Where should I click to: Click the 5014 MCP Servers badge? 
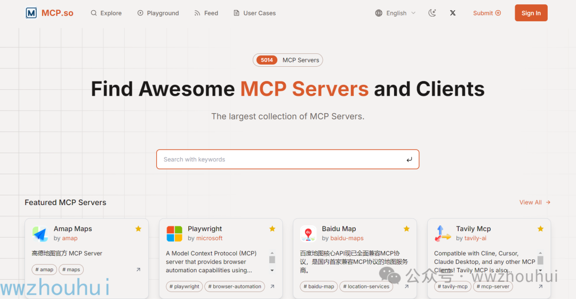tap(287, 60)
